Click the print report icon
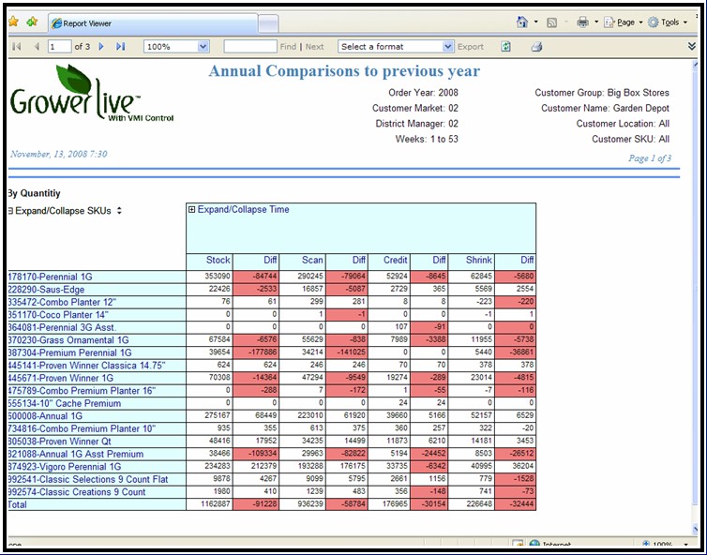The image size is (707, 555). click(536, 46)
